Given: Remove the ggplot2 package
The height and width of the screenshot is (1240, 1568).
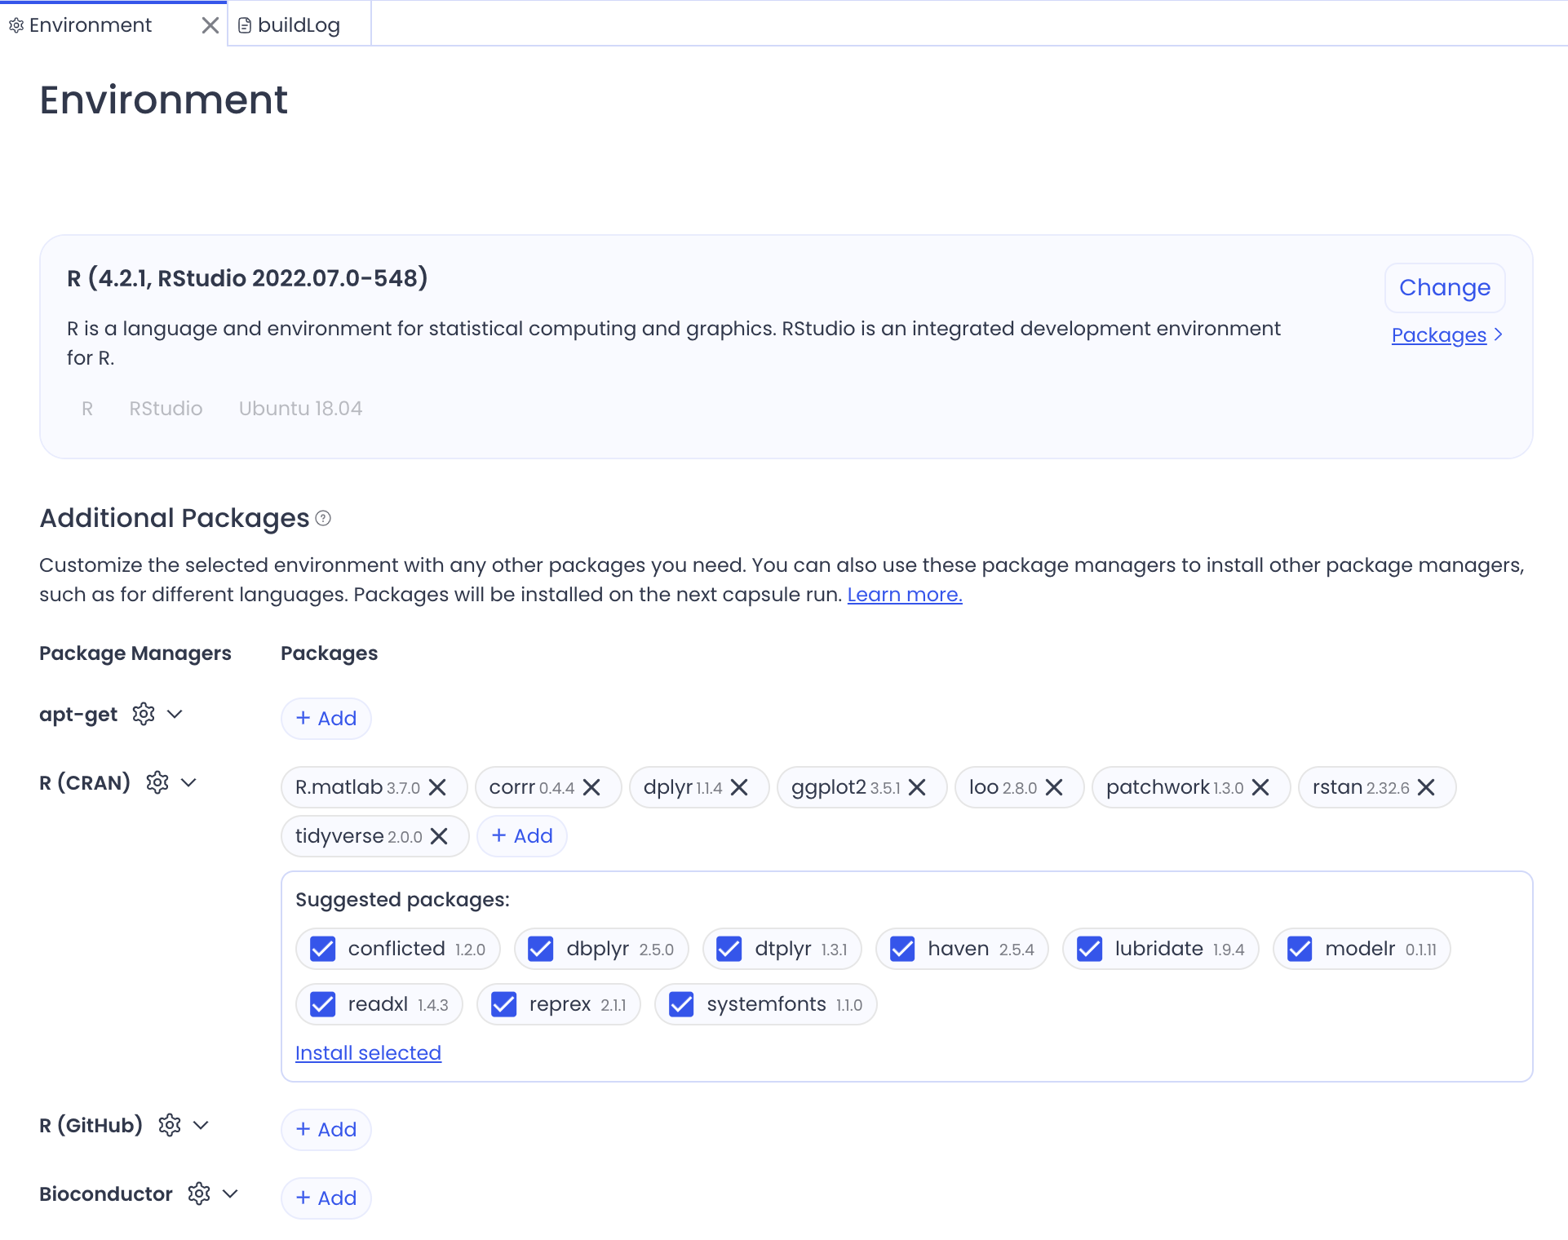Looking at the screenshot, I should tap(918, 787).
